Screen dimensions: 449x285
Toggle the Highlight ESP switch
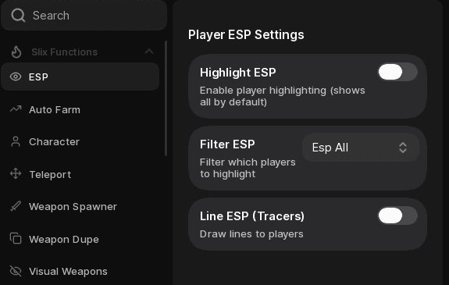pyautogui.click(x=397, y=72)
